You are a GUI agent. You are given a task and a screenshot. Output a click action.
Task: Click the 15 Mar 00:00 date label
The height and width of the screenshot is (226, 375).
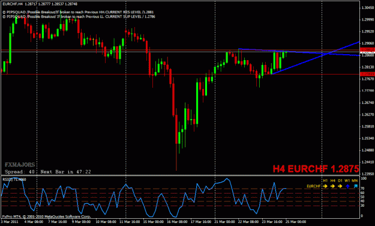(154, 222)
